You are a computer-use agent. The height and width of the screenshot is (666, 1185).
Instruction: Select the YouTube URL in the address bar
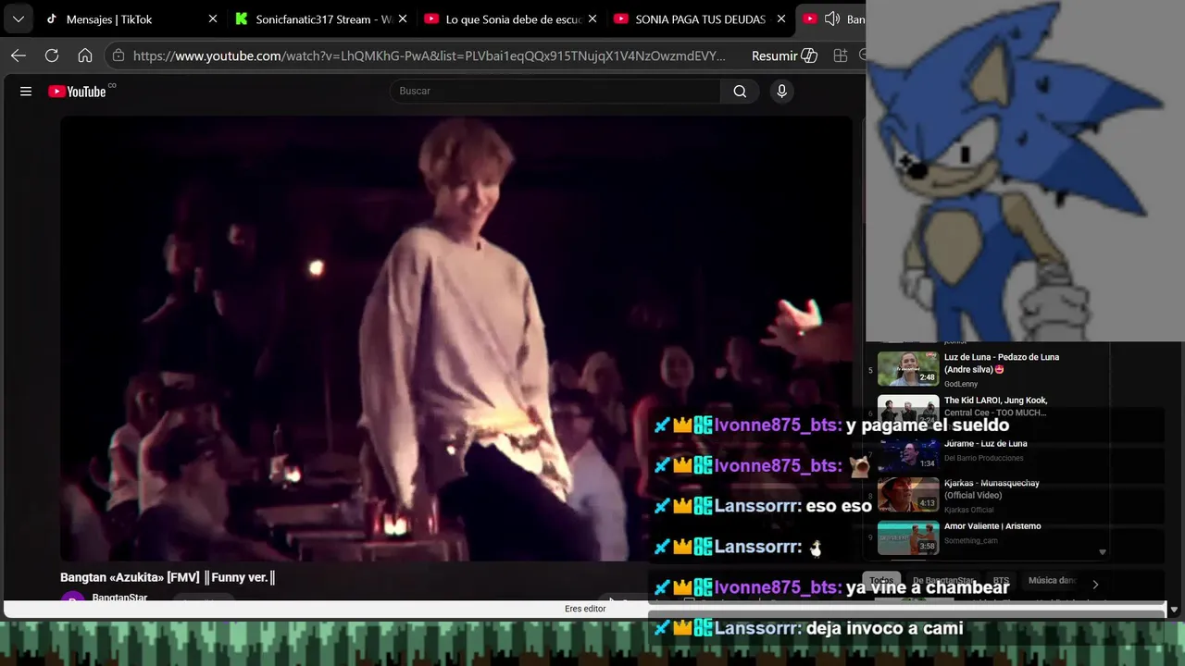point(430,55)
